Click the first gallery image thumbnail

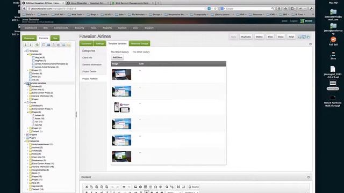121,75
